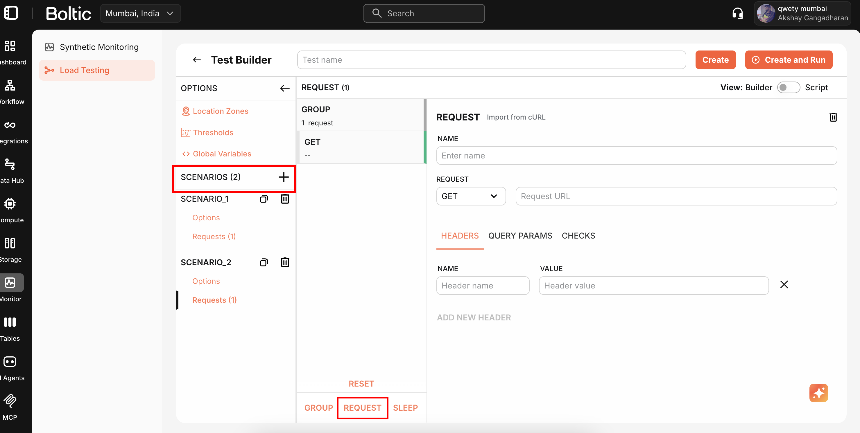Open the Mumbai, India location dropdown
Image resolution: width=860 pixels, height=433 pixels.
point(140,13)
